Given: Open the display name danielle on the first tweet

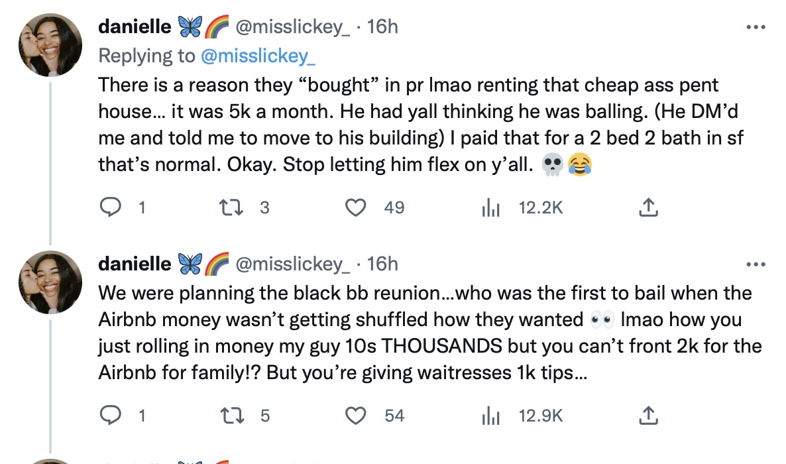Looking at the screenshot, I should (135, 27).
